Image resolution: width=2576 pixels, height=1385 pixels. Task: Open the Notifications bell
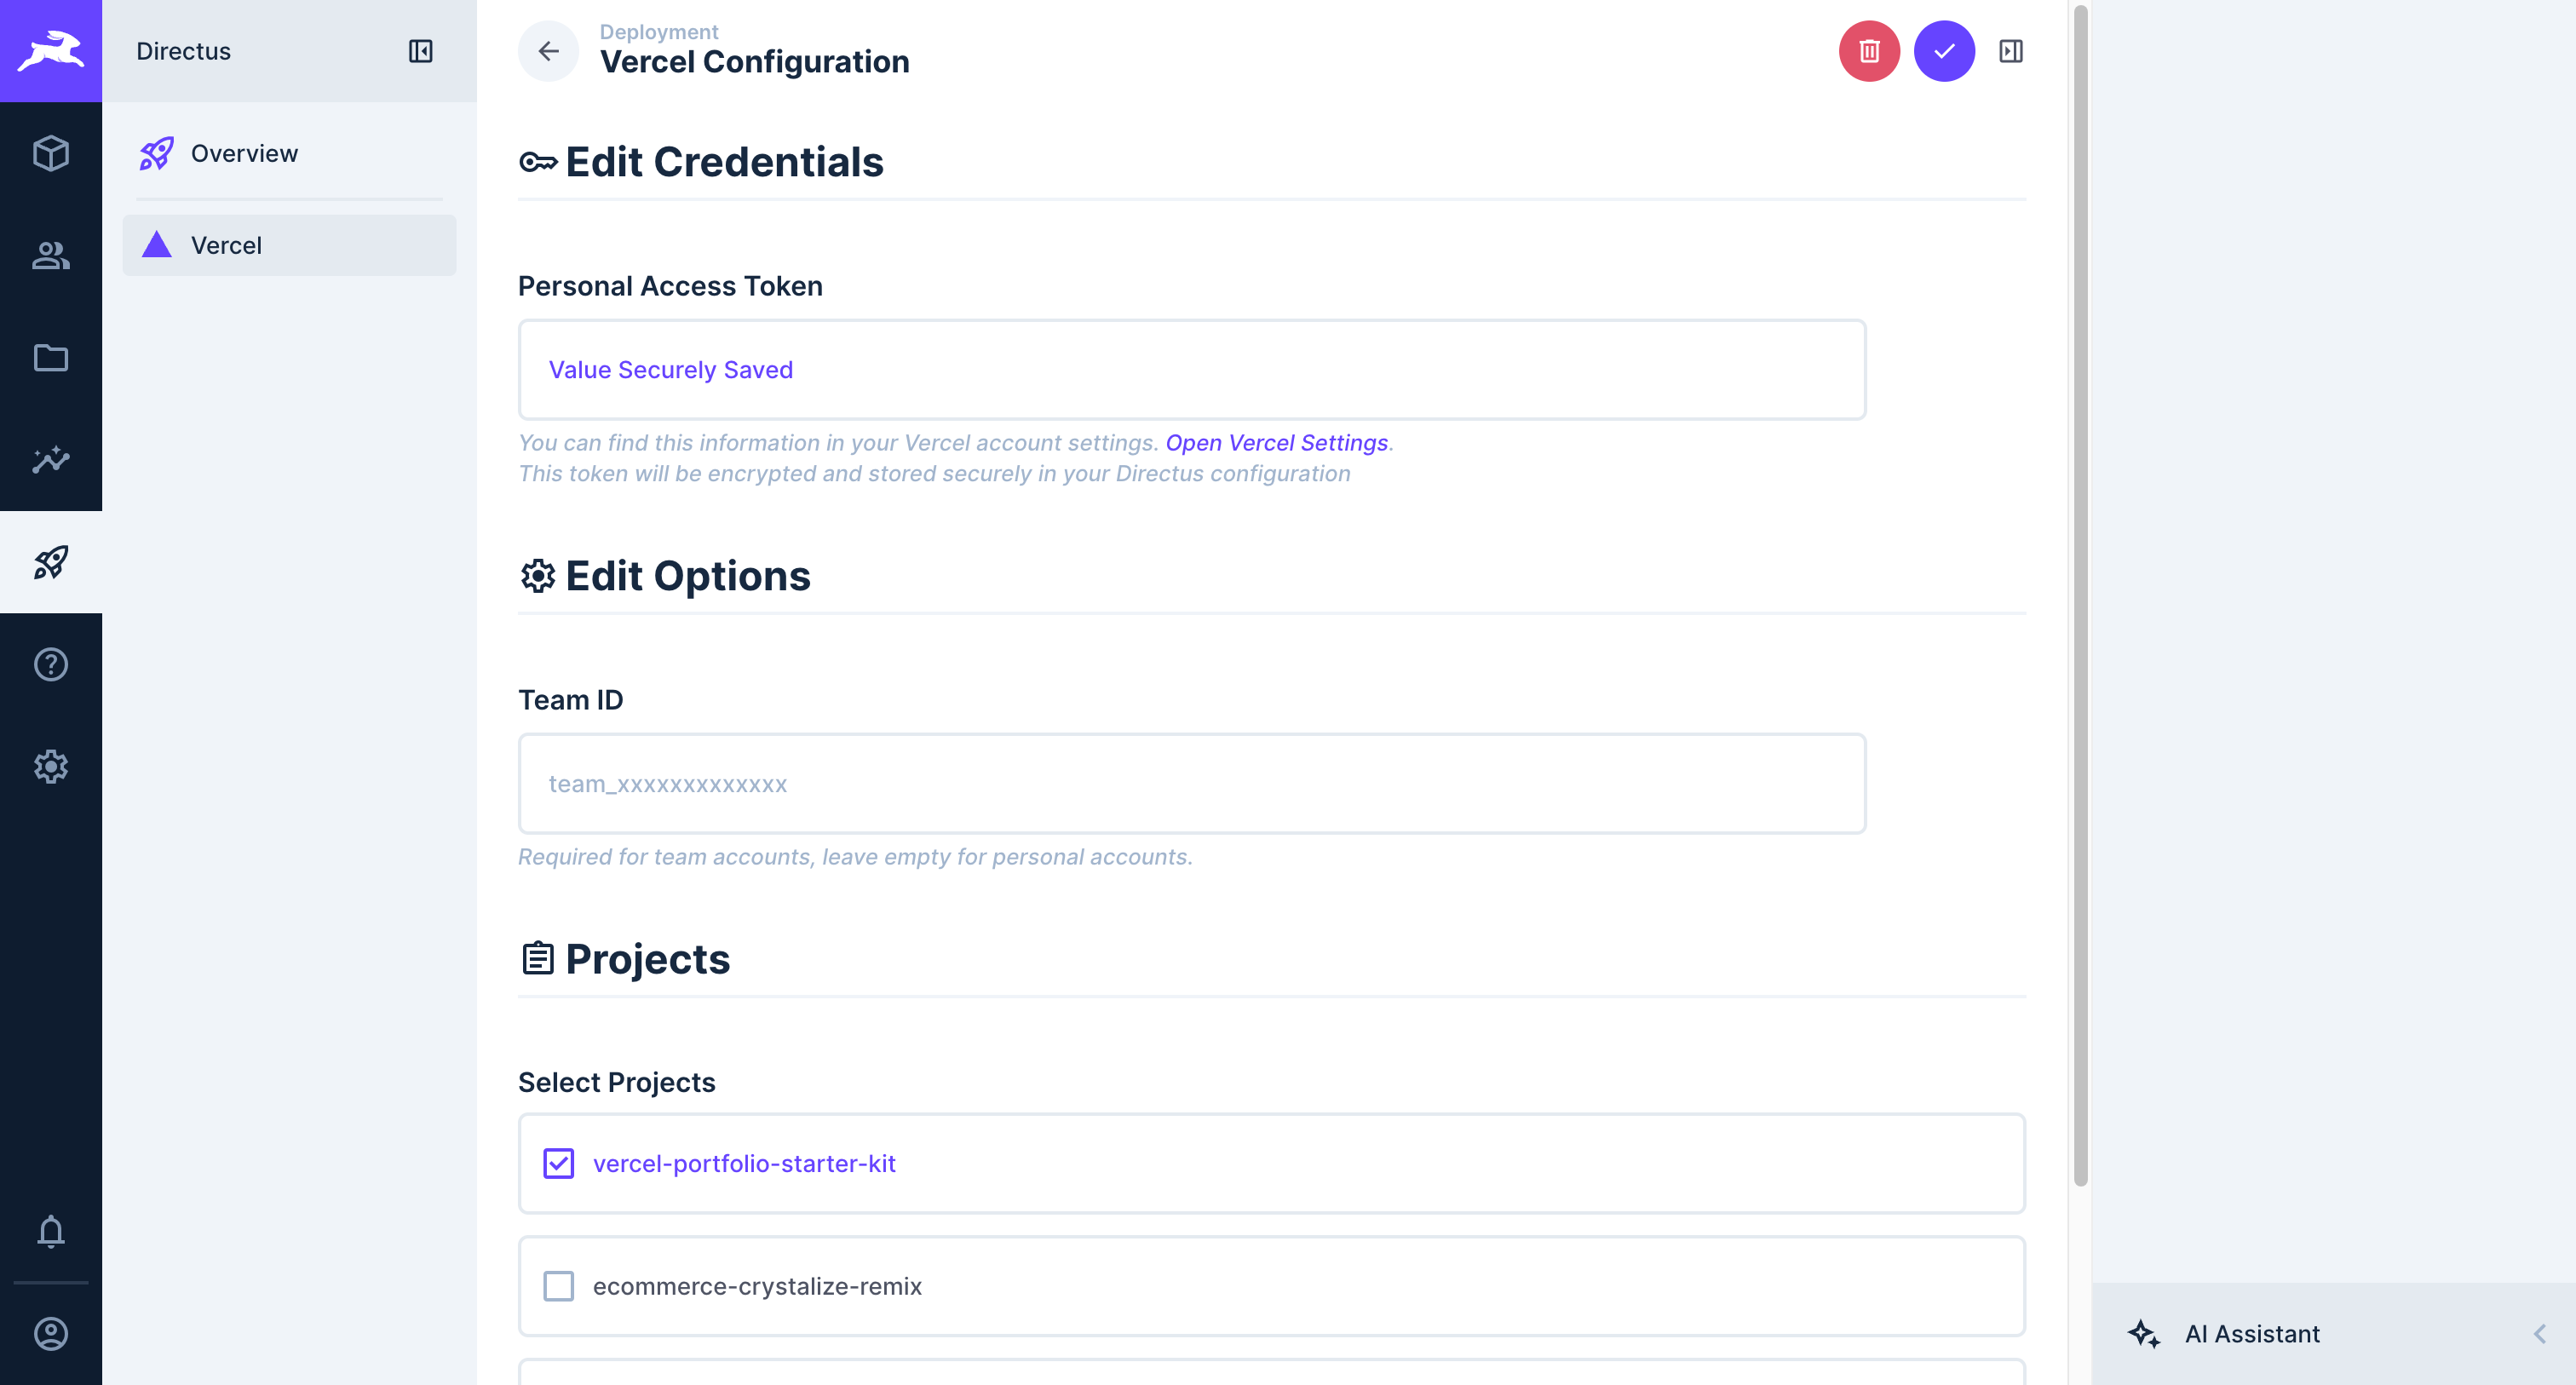51,1232
